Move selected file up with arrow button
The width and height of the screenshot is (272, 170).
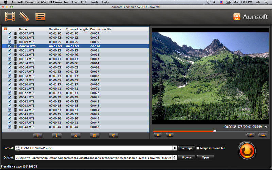38,135
